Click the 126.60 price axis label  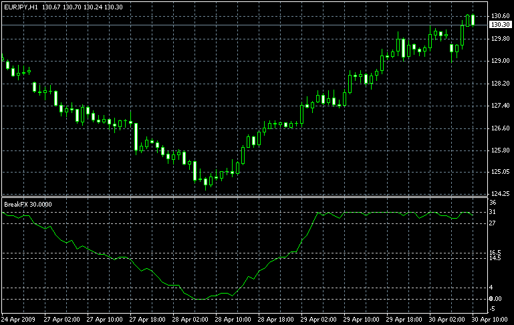click(500, 128)
